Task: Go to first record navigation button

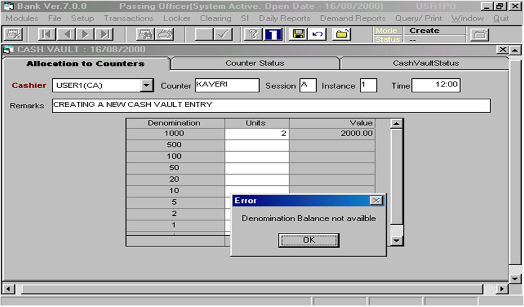Action: [x=48, y=35]
